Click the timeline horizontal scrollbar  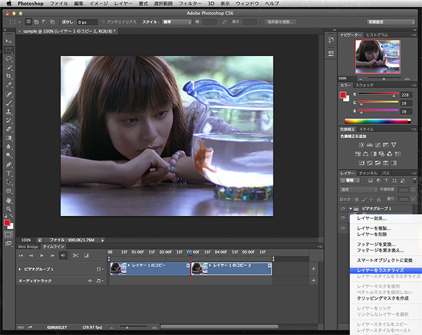coord(219,327)
